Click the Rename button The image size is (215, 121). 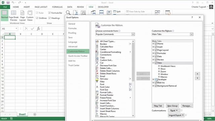pos(187,106)
